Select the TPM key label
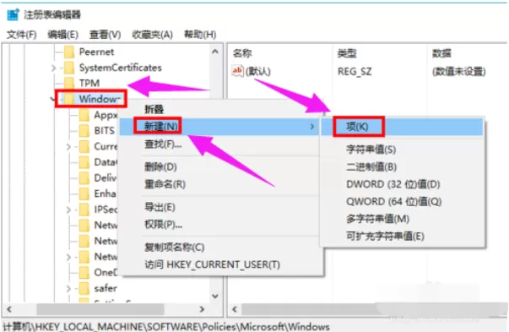The image size is (509, 332). tap(89, 83)
